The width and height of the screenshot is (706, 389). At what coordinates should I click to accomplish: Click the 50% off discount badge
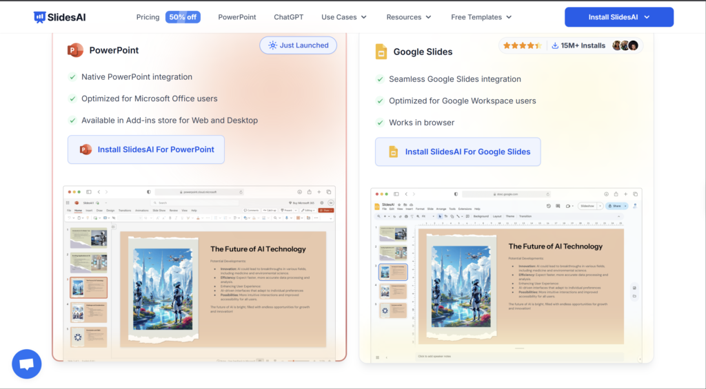pos(183,17)
